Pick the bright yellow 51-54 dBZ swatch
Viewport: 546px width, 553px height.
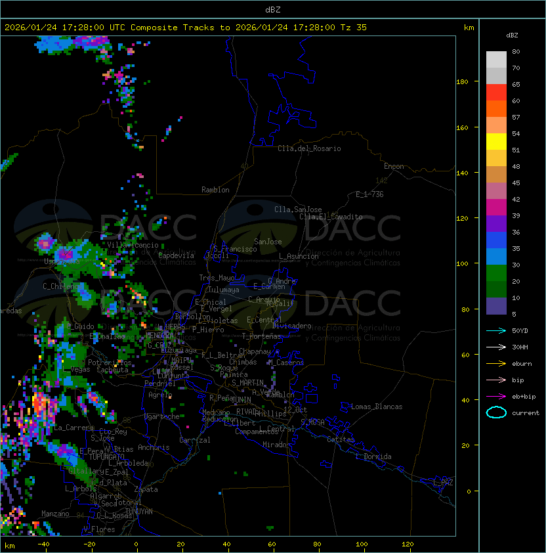pyautogui.click(x=496, y=142)
